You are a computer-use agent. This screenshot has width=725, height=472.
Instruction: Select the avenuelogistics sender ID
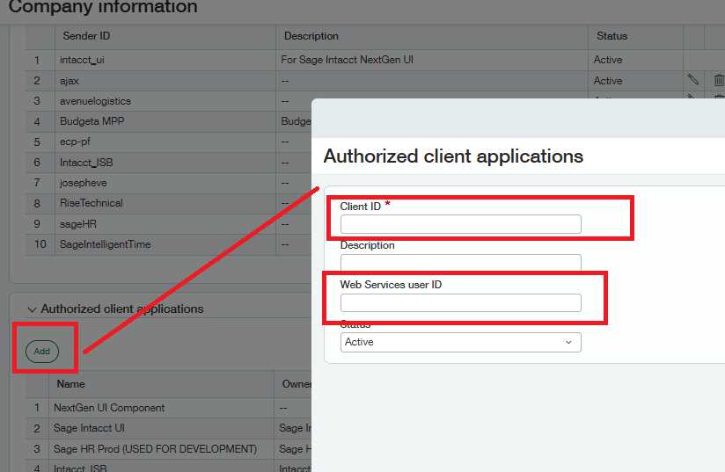[x=165, y=101]
